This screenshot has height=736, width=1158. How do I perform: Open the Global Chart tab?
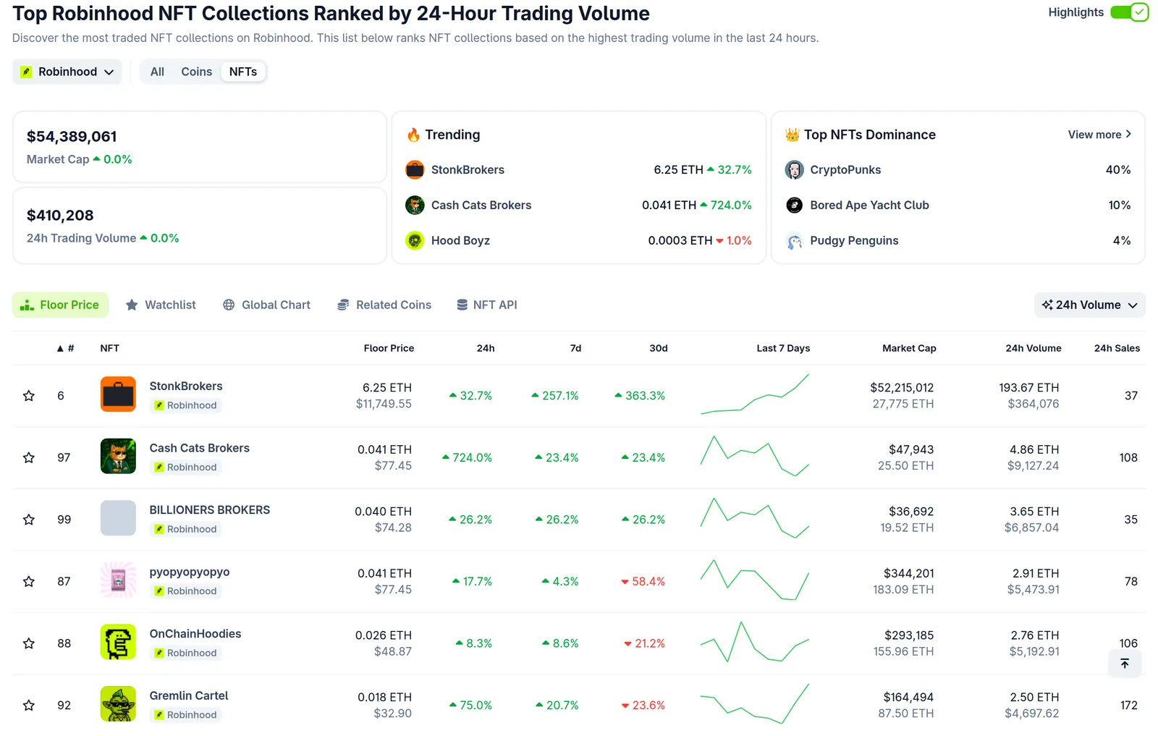coord(266,305)
